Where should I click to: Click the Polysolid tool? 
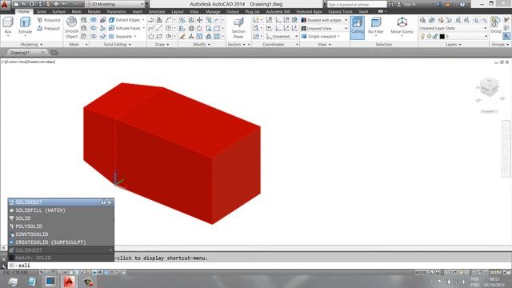pos(49,20)
